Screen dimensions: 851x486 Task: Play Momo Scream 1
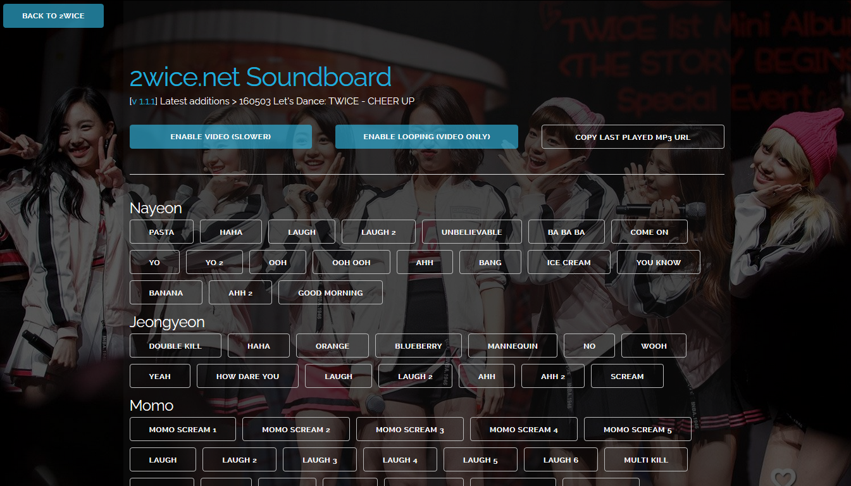[183, 429]
